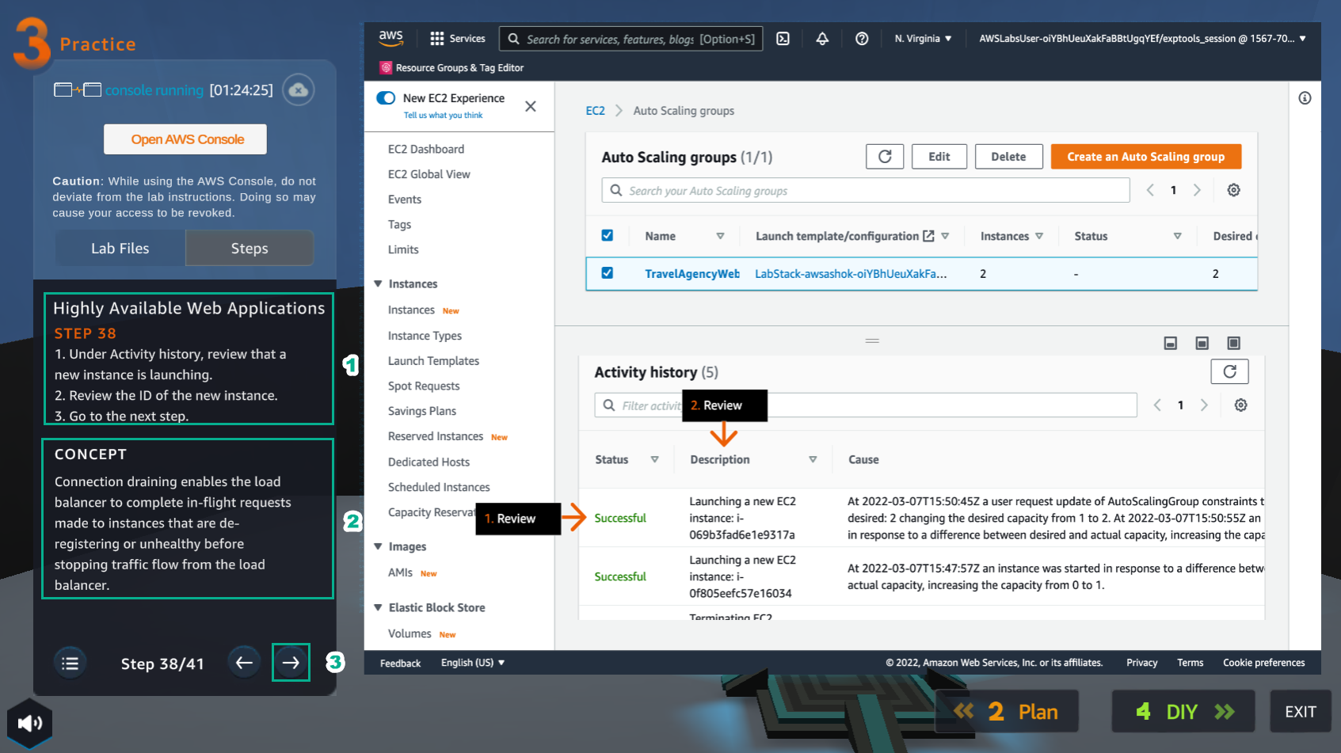Screen dimensions: 1341x753
Task: Click the Open AWS Console button
Action: point(185,139)
